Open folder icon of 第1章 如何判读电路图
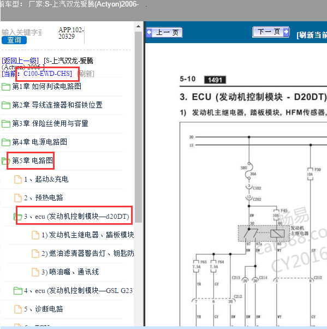Screen dimensions: 327x329 pos(6,87)
